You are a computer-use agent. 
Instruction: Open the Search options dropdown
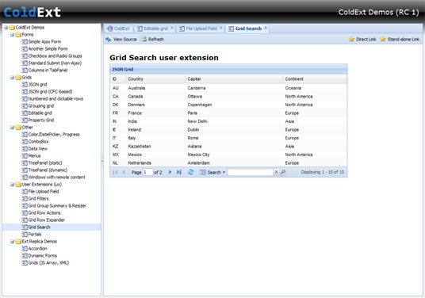(212, 172)
